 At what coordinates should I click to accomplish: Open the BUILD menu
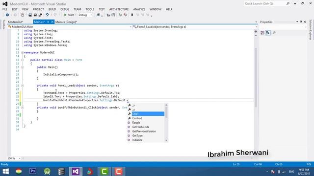[52, 9]
